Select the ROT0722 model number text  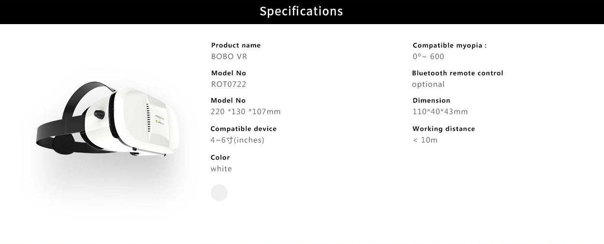(229, 84)
